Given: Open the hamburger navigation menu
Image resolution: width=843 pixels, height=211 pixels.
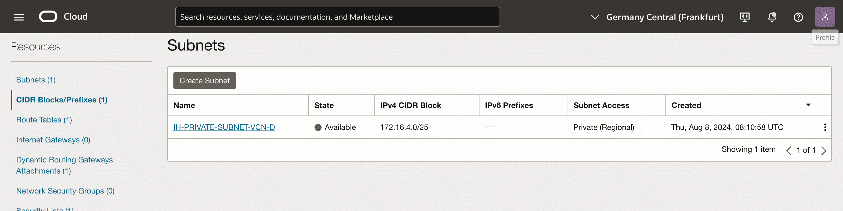Looking at the screenshot, I should (19, 17).
